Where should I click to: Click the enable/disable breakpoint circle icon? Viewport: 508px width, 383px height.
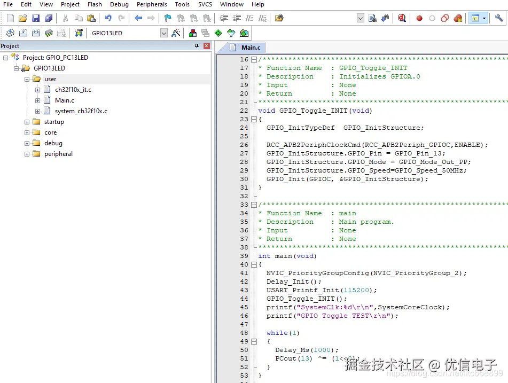coord(432,18)
